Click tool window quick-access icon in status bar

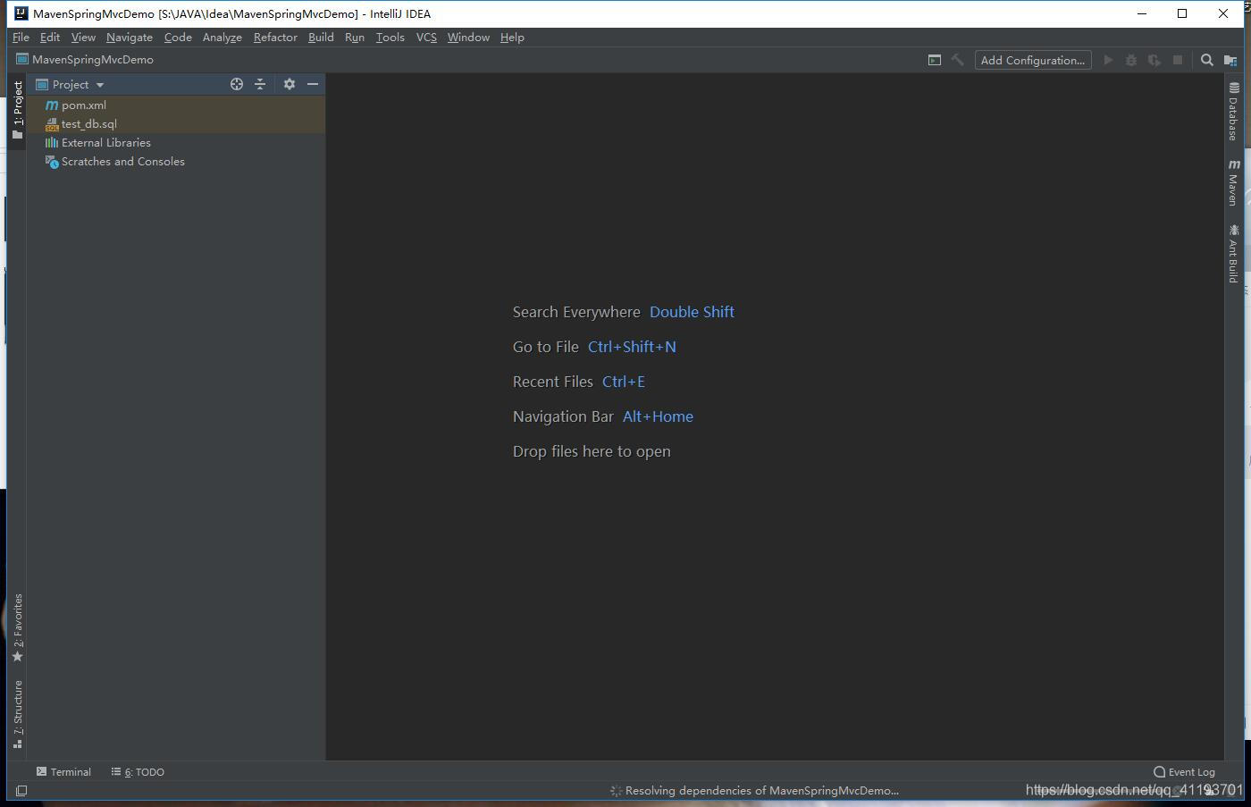pos(21,791)
